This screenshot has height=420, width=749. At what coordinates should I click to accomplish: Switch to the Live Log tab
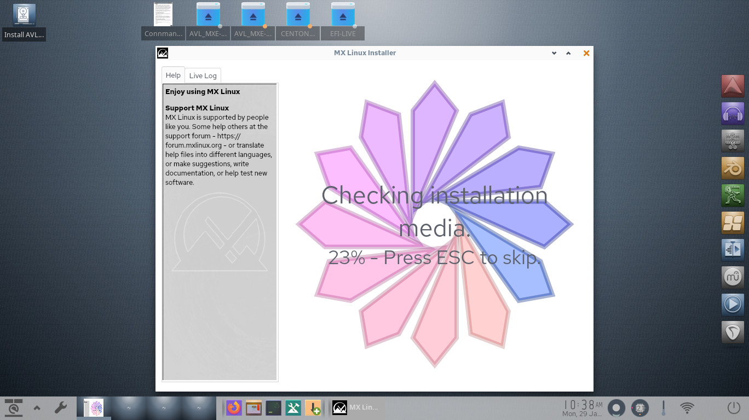point(203,75)
